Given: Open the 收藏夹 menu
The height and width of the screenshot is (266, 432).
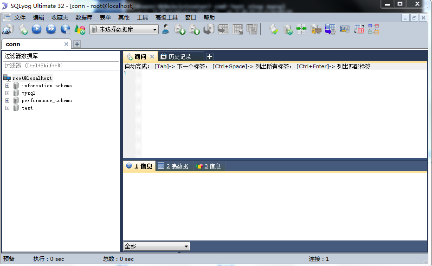Looking at the screenshot, I should 60,18.
